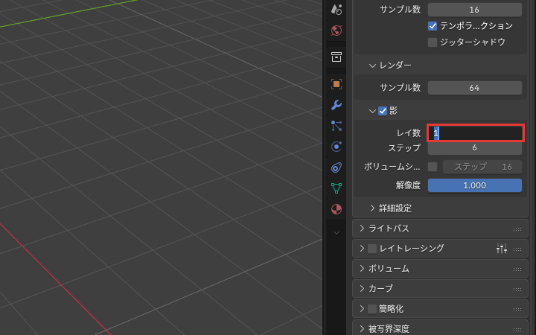
Task: Enable the ボリュームシ... checkbox
Action: 433,167
